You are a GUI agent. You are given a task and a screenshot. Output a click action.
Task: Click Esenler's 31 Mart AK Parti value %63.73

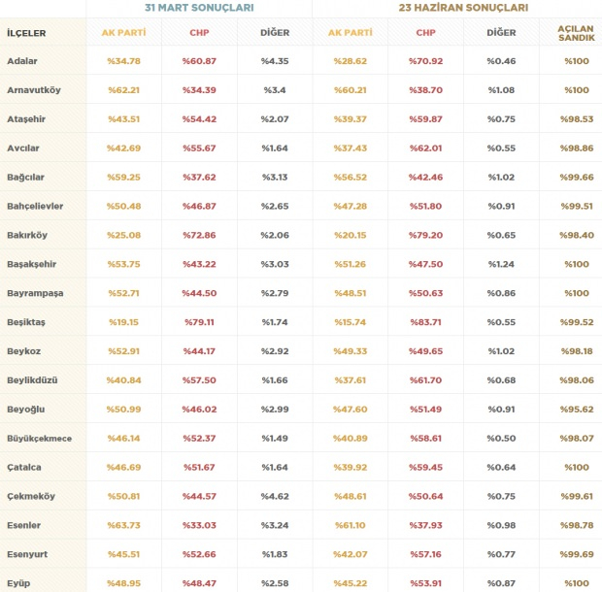(123, 525)
